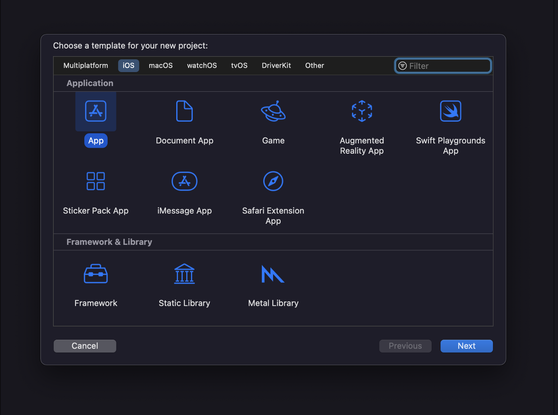Choose the Static Library icon
This screenshot has width=558, height=415.
[185, 274]
